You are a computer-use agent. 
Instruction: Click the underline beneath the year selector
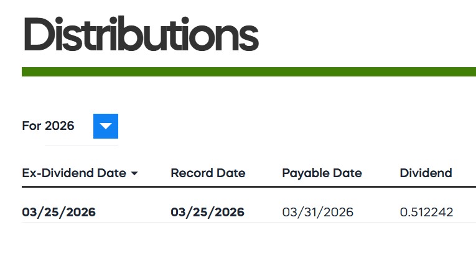(x=81, y=145)
